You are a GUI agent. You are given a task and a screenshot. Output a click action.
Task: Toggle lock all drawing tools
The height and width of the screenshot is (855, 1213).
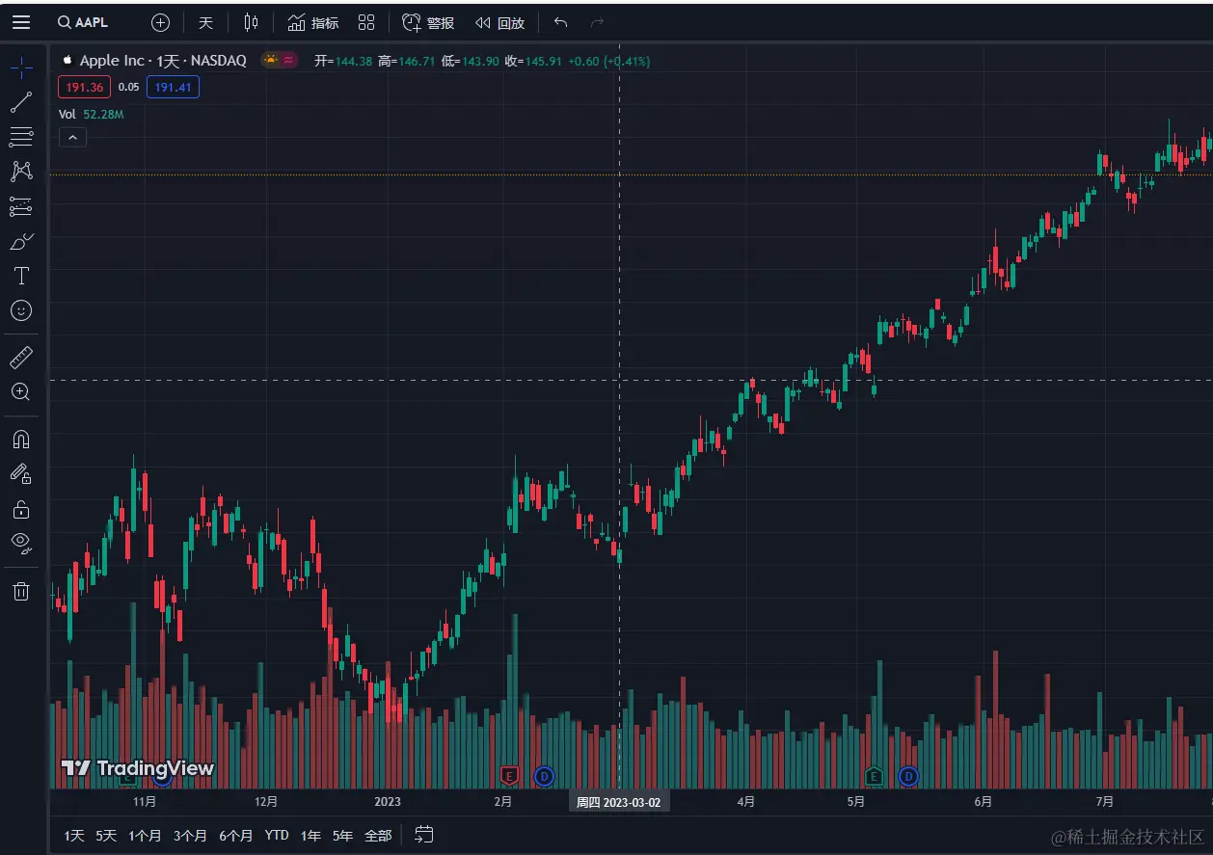pos(21,508)
